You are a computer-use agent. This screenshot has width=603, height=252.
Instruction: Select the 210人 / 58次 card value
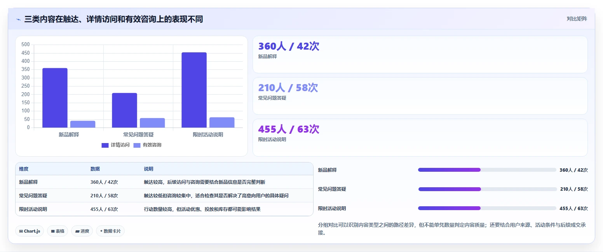(288, 88)
